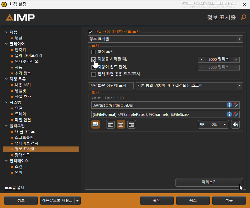Select 연결 settings page
Viewport: 250px width, 208px height.
pos(19,108)
